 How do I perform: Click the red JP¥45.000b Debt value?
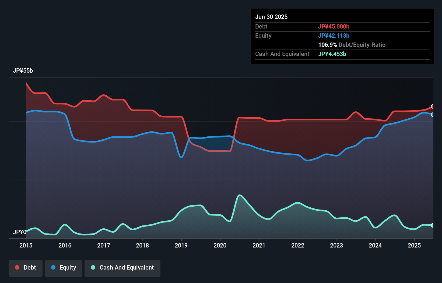coord(334,27)
